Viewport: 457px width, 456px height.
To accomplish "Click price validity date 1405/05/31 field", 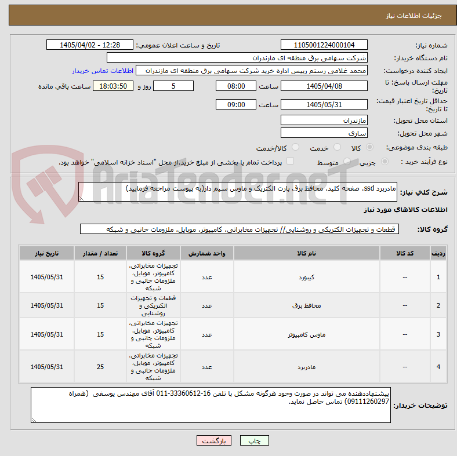I will point(324,104).
